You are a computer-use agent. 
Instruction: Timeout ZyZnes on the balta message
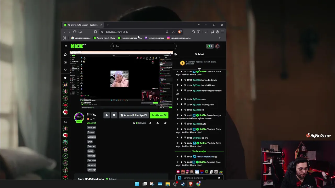(181, 124)
